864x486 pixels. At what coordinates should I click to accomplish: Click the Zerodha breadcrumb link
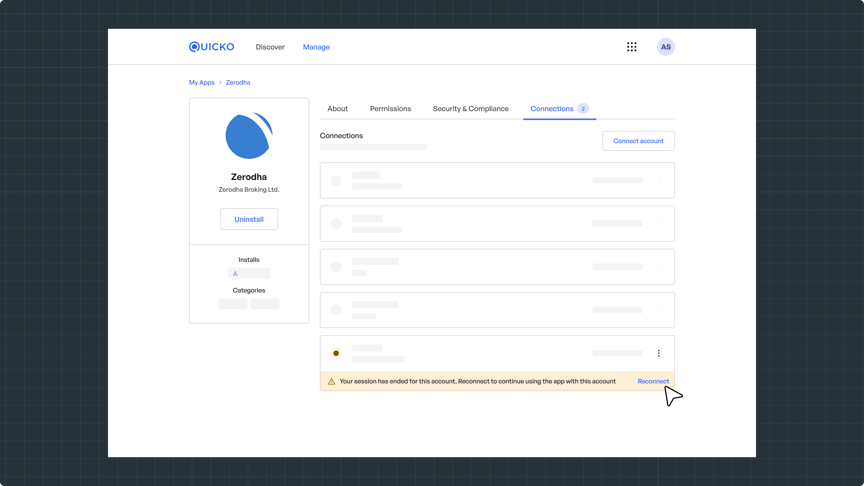tap(238, 82)
